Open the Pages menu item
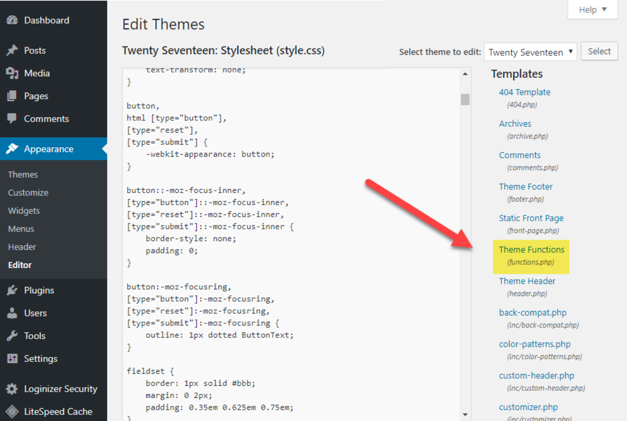Screen dimensions: 627x421 [36, 96]
